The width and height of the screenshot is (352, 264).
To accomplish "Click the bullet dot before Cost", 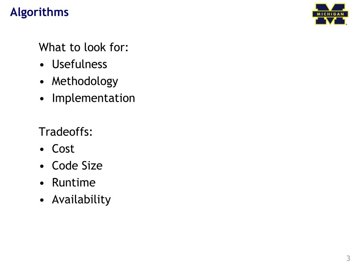I will 42,150.
